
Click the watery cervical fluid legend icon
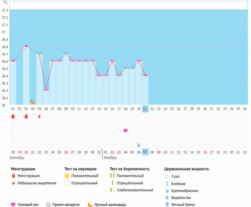167,198
